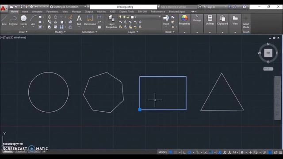The image size is (283, 159).
Task: Click the N direction on the ViewCube compass
Action: coord(268,44)
